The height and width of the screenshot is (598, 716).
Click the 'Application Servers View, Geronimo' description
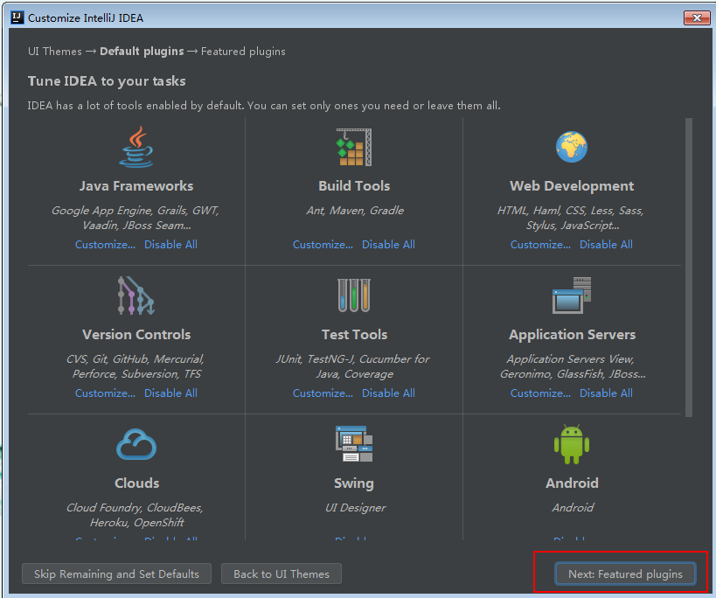[x=572, y=366]
